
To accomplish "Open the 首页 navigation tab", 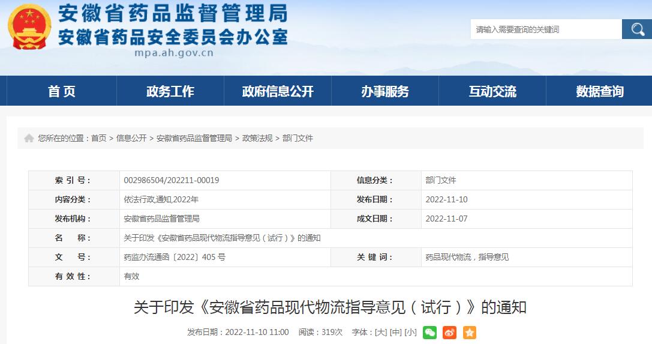I will pyautogui.click(x=62, y=91).
